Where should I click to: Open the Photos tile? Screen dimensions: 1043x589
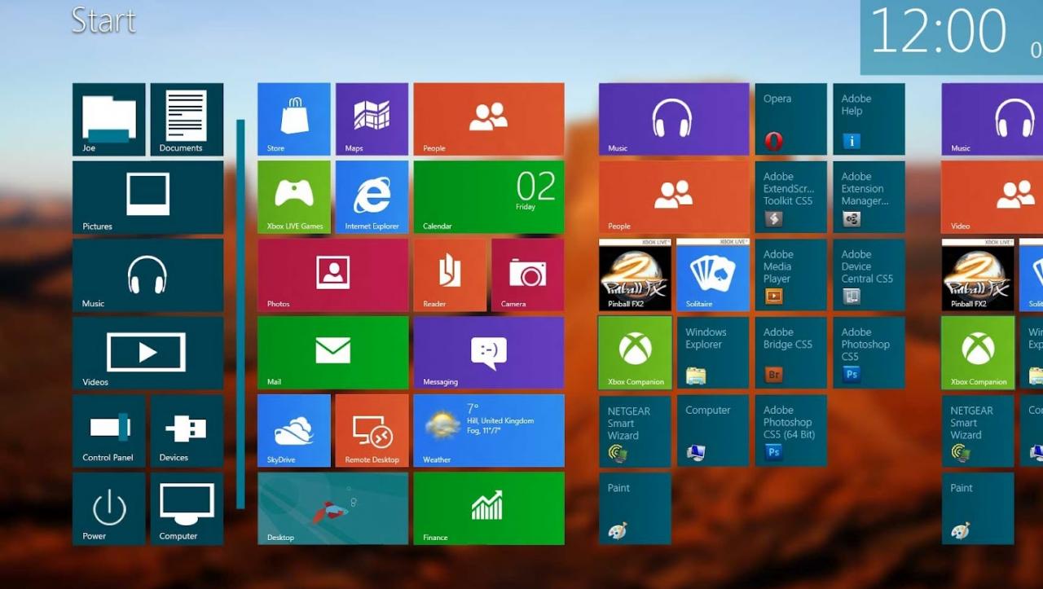point(332,275)
